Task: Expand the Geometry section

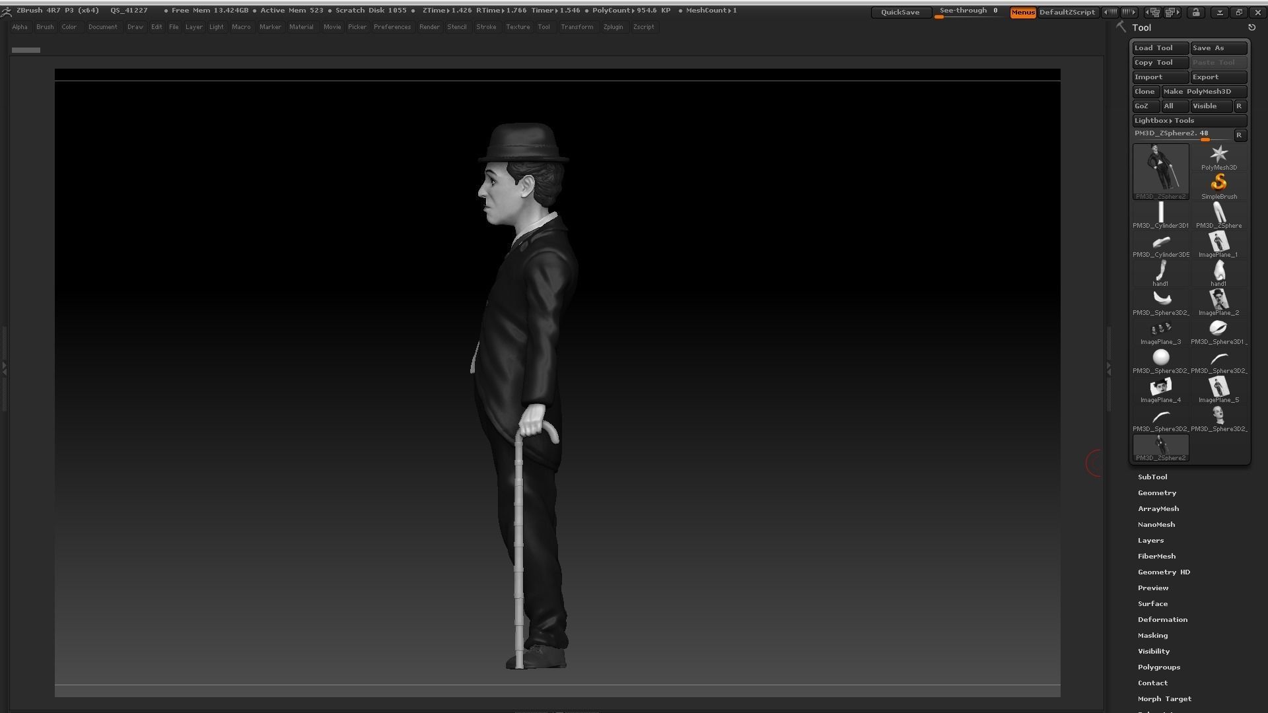Action: point(1156,492)
